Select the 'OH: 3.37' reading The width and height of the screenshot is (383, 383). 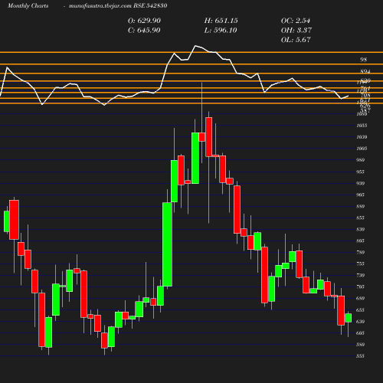(296, 31)
